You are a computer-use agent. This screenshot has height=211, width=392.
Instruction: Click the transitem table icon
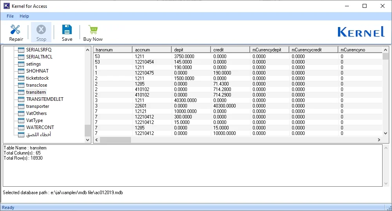(x=21, y=92)
